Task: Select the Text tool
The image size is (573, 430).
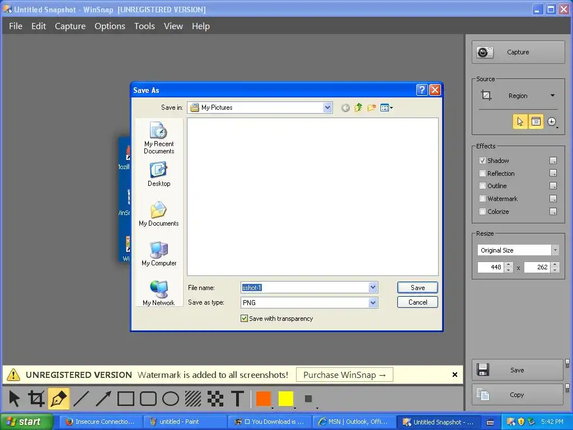Action: 237,399
